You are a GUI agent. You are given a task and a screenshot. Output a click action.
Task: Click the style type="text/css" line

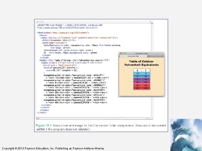pos(54,43)
